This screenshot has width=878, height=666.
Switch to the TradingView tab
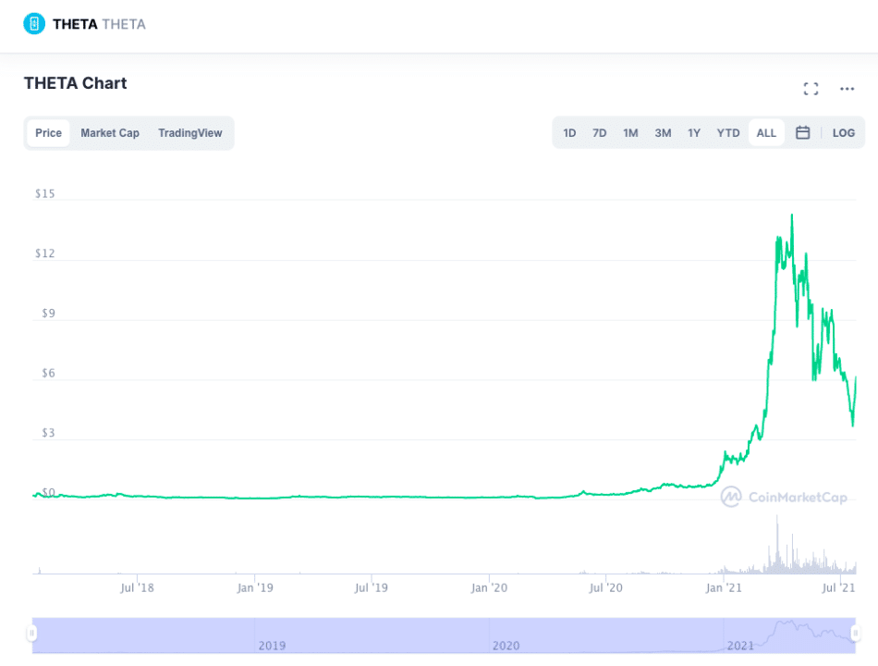click(189, 133)
